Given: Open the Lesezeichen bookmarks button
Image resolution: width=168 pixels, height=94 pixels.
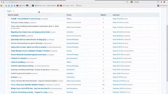Looking at the screenshot, I should (x=162, y=5).
